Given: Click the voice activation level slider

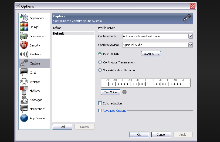Looking at the screenshot, I should pyautogui.click(x=145, y=83).
